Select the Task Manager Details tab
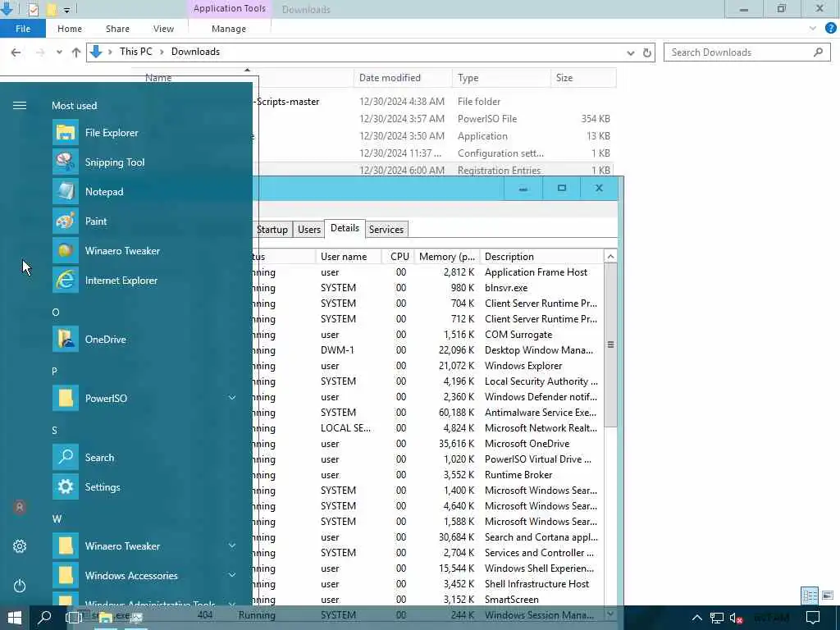This screenshot has height=630, width=840. pos(345,228)
